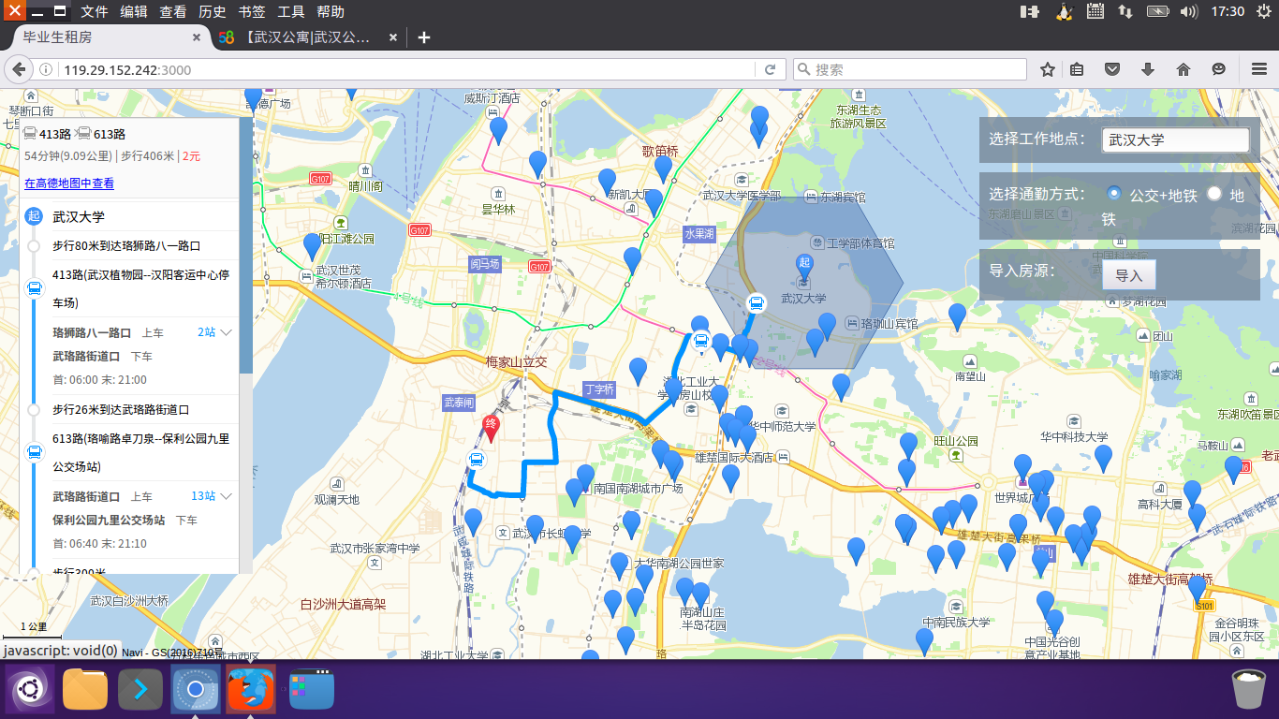Reload the page via address bar icon
Viewport: 1279px width, 719px height.
tap(770, 69)
